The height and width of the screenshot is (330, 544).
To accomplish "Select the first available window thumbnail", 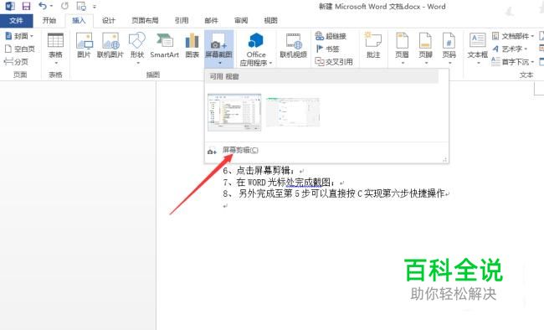I will click(234, 112).
